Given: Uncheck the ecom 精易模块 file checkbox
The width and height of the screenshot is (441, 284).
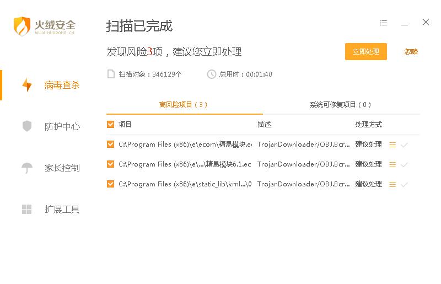Looking at the screenshot, I should coord(111,144).
